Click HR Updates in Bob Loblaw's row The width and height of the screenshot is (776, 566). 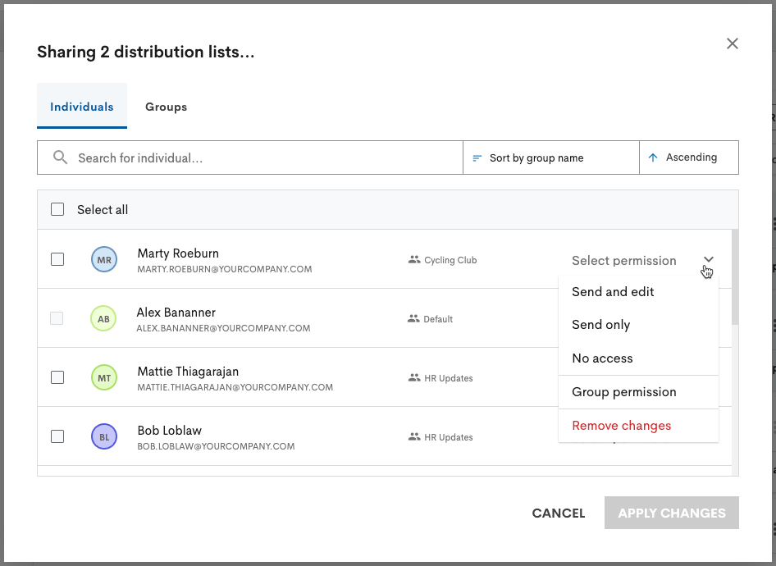pos(449,437)
